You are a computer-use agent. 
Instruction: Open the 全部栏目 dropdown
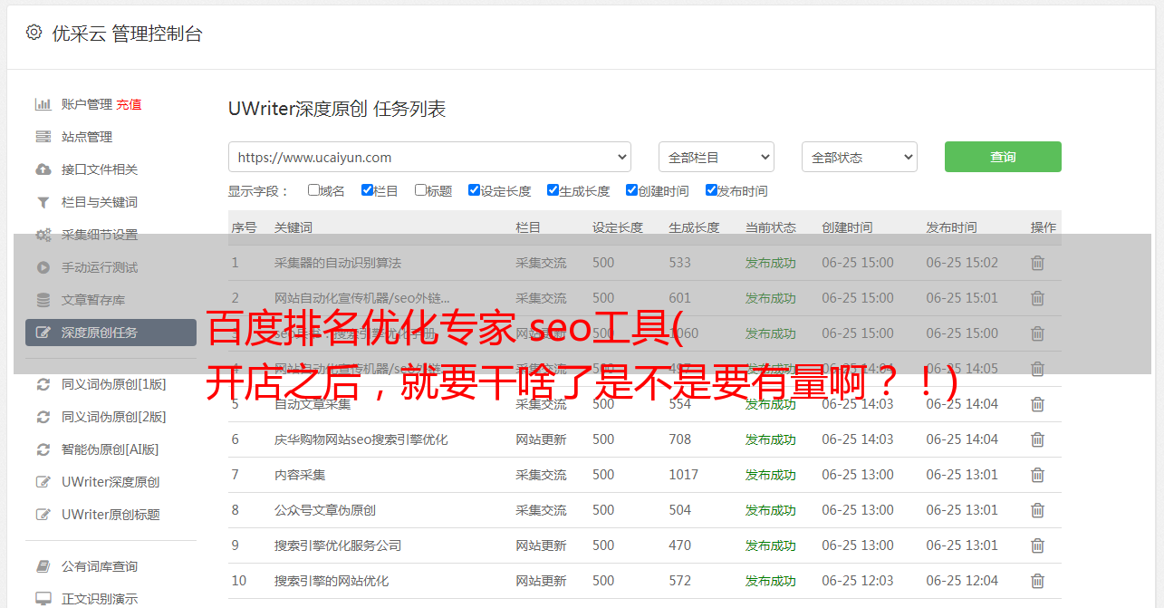tap(717, 157)
